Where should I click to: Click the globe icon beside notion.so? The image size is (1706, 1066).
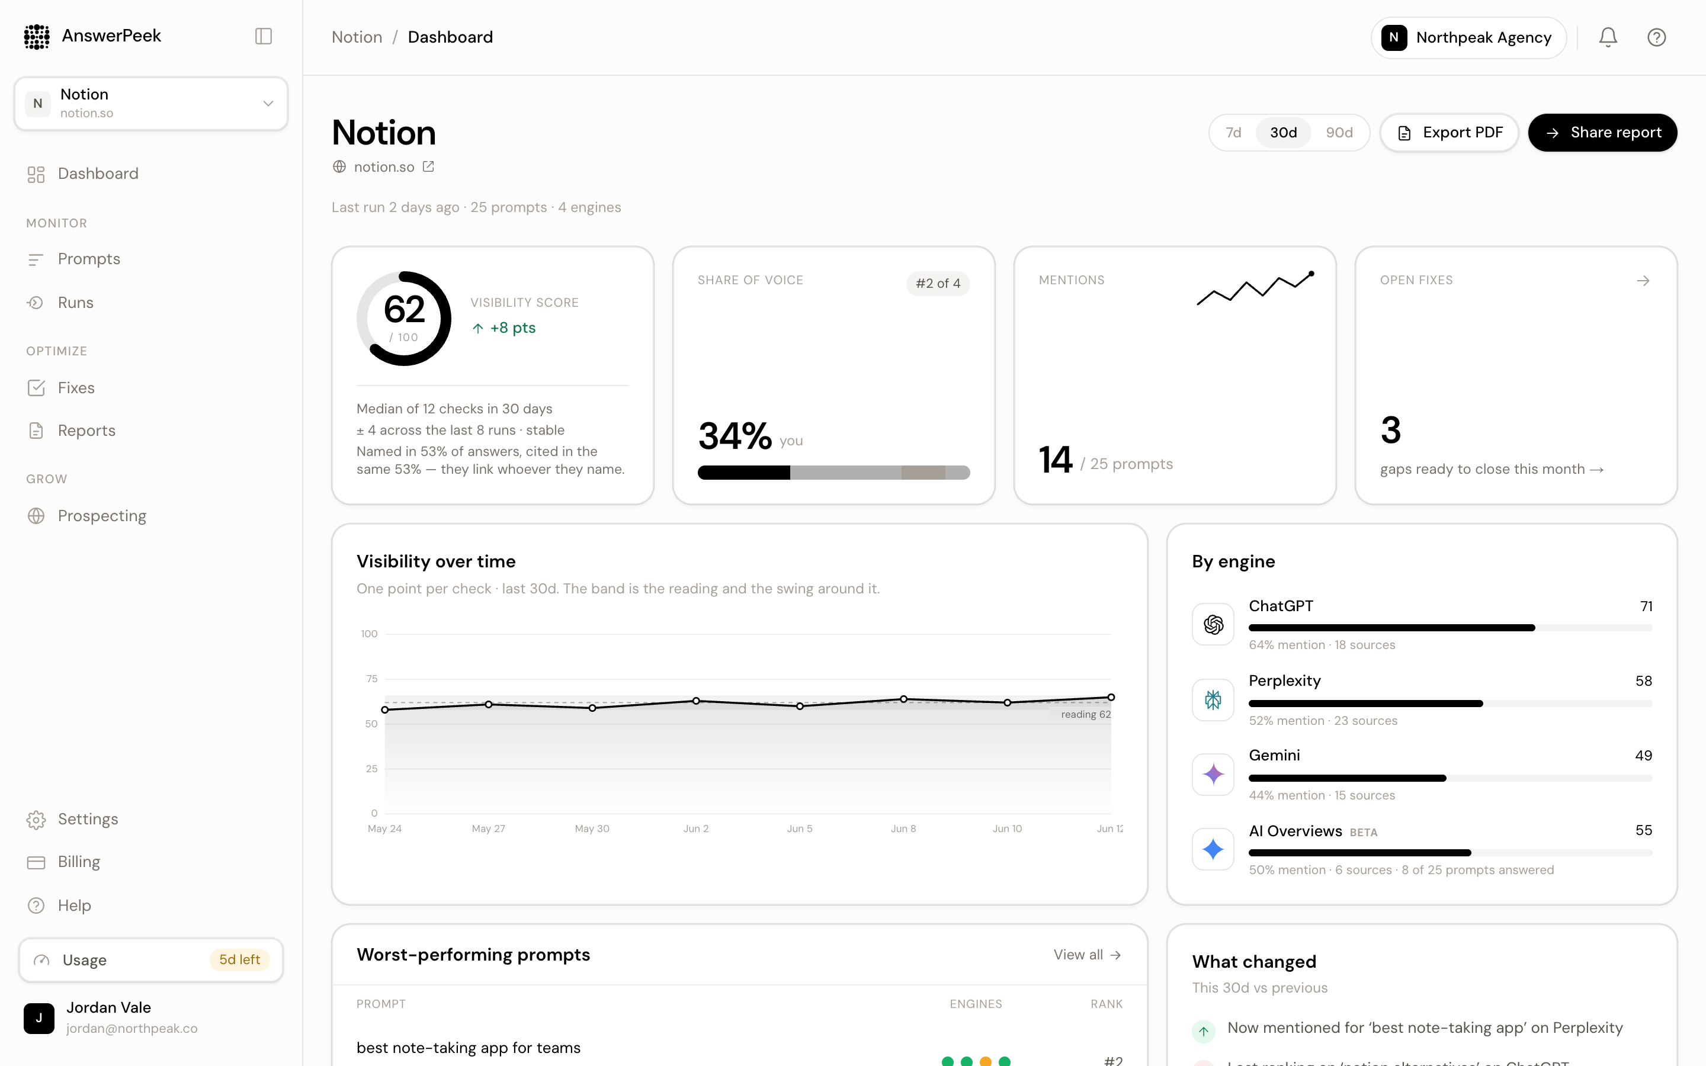click(x=339, y=166)
